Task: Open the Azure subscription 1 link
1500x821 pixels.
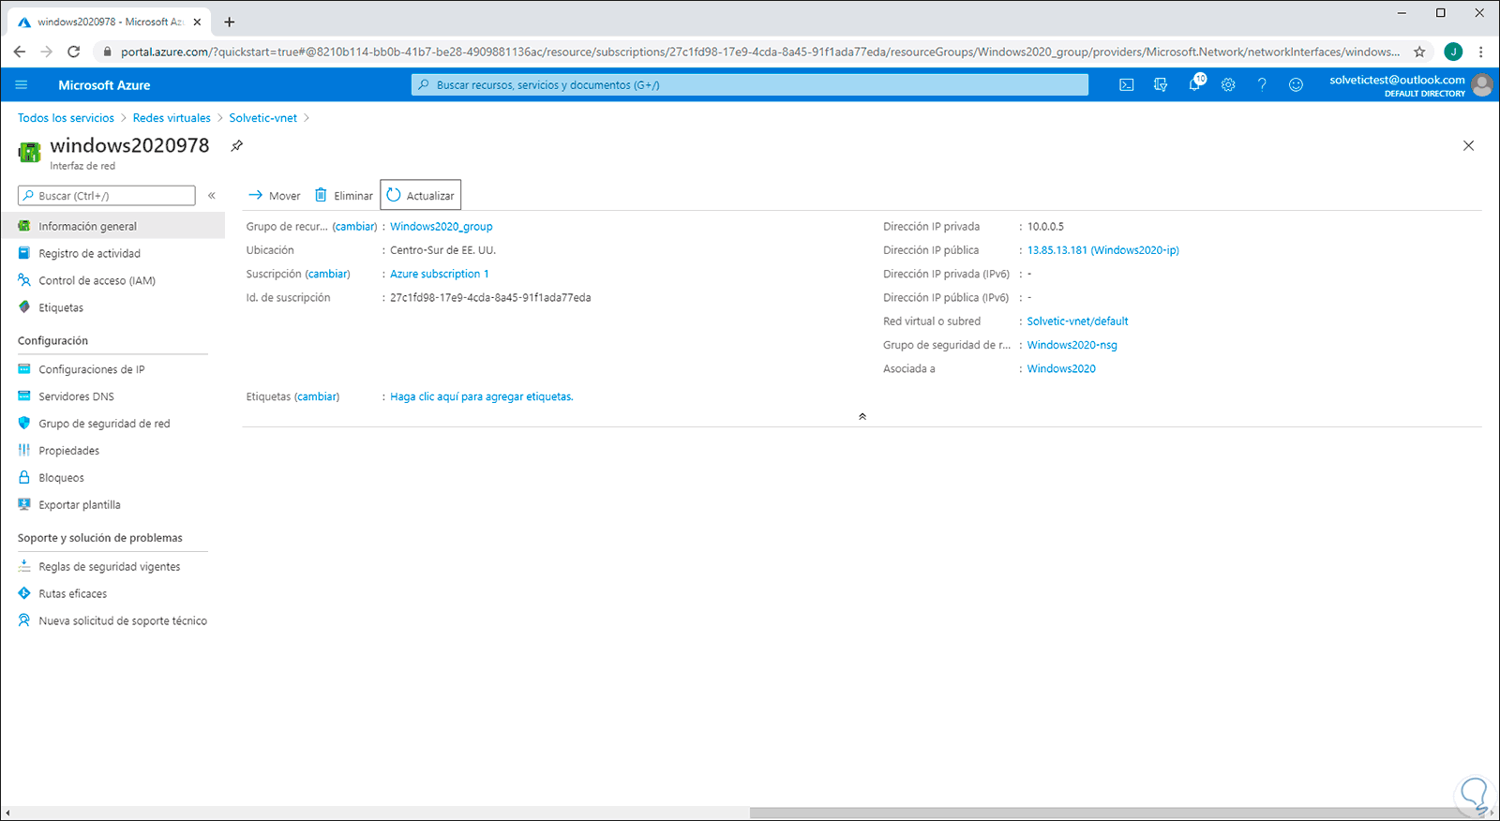Action: point(440,275)
